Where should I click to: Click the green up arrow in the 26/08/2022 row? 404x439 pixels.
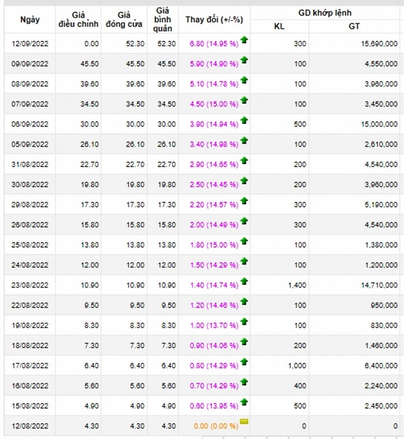[x=244, y=221]
